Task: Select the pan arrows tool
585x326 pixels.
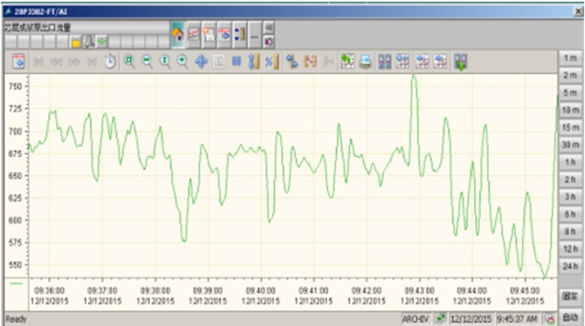Action: click(201, 61)
